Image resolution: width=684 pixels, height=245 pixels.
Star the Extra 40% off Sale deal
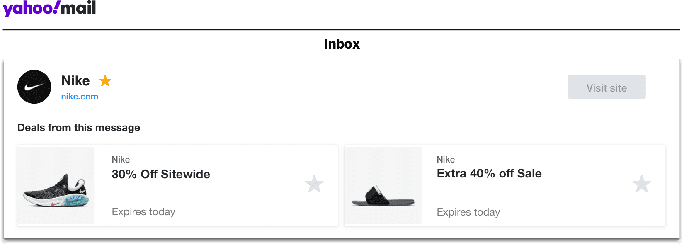(x=642, y=184)
